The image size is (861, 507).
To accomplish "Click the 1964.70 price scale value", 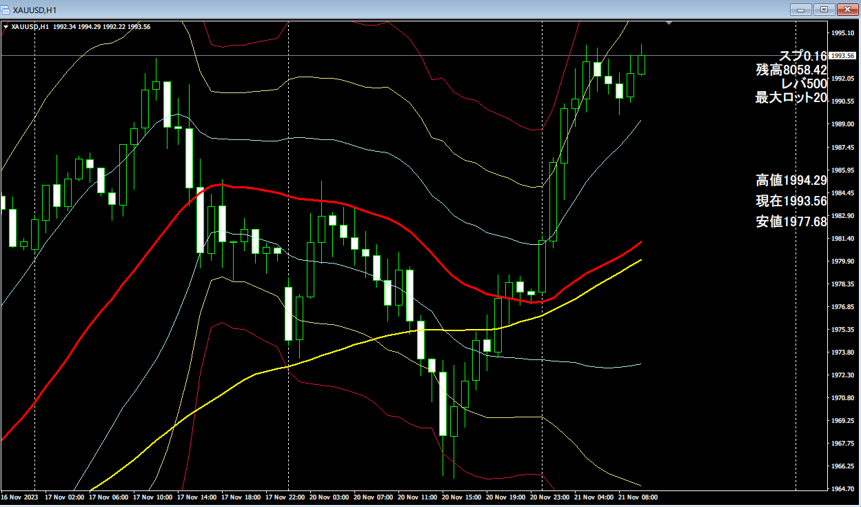I will pos(842,489).
